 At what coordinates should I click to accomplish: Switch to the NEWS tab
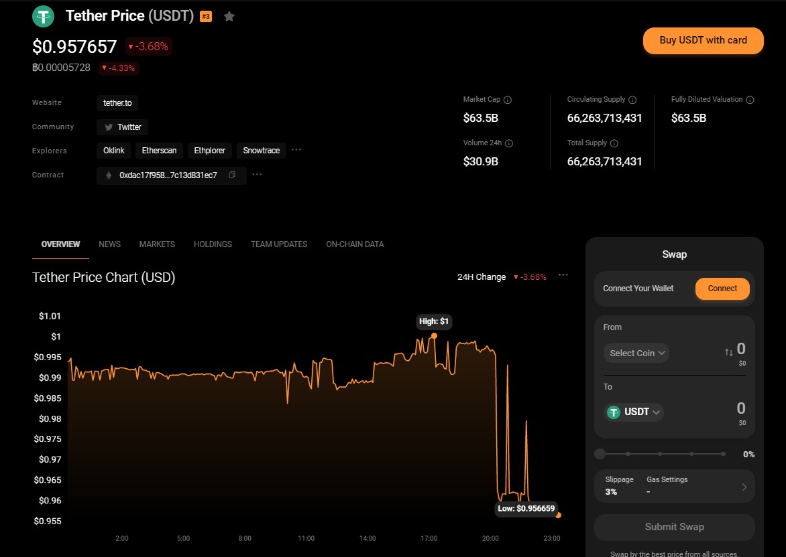pyautogui.click(x=110, y=244)
